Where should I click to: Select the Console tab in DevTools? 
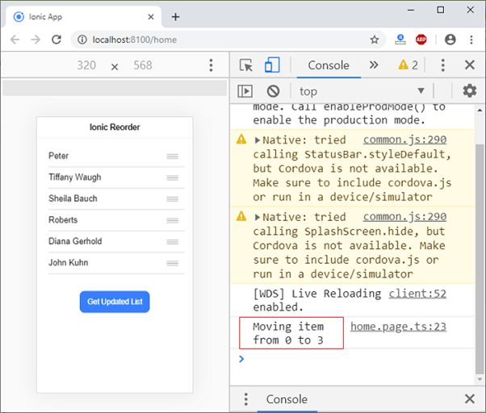coord(329,65)
